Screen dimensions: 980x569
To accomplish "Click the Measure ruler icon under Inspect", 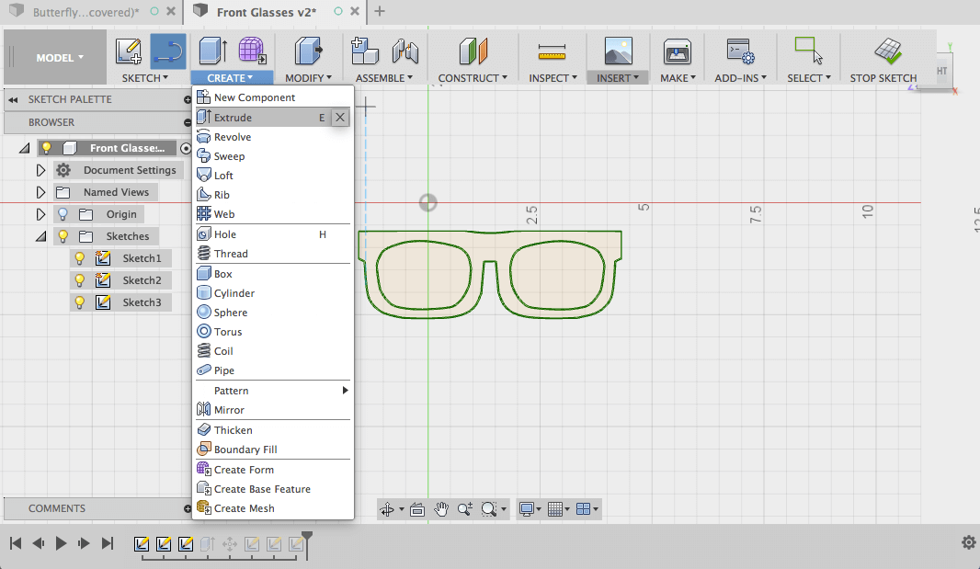I will [x=552, y=51].
